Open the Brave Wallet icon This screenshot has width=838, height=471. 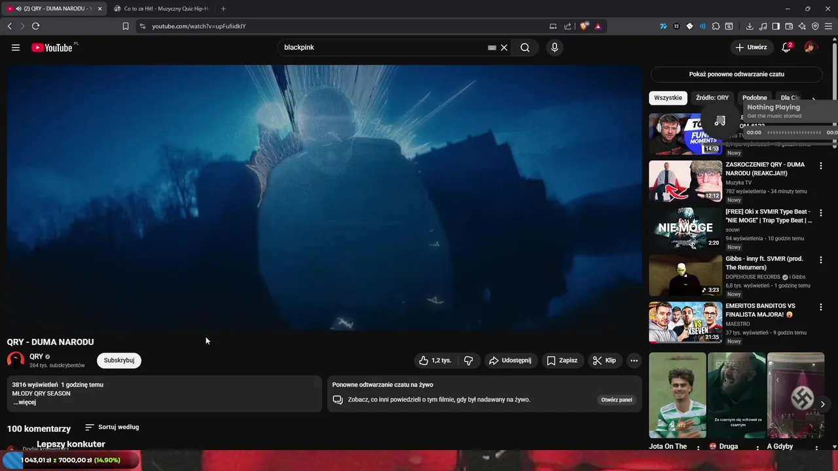(x=789, y=26)
